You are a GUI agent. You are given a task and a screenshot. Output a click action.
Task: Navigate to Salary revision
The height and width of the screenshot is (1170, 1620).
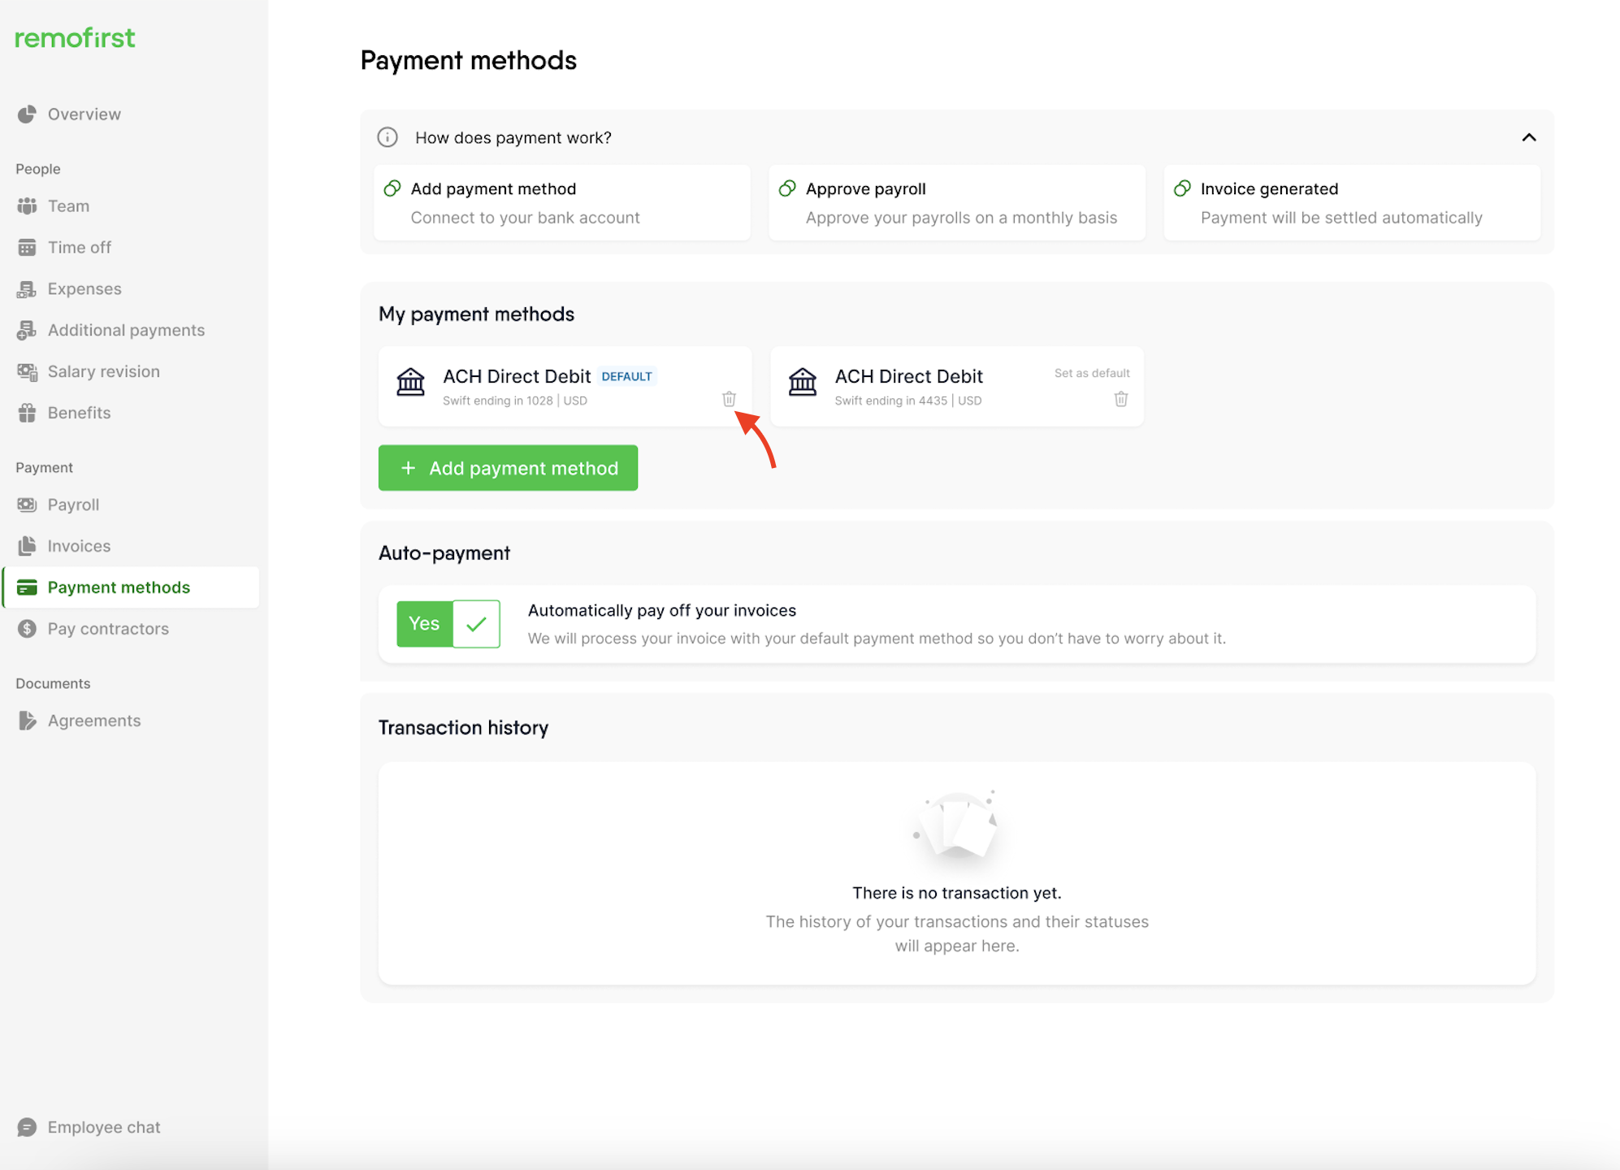click(x=103, y=371)
